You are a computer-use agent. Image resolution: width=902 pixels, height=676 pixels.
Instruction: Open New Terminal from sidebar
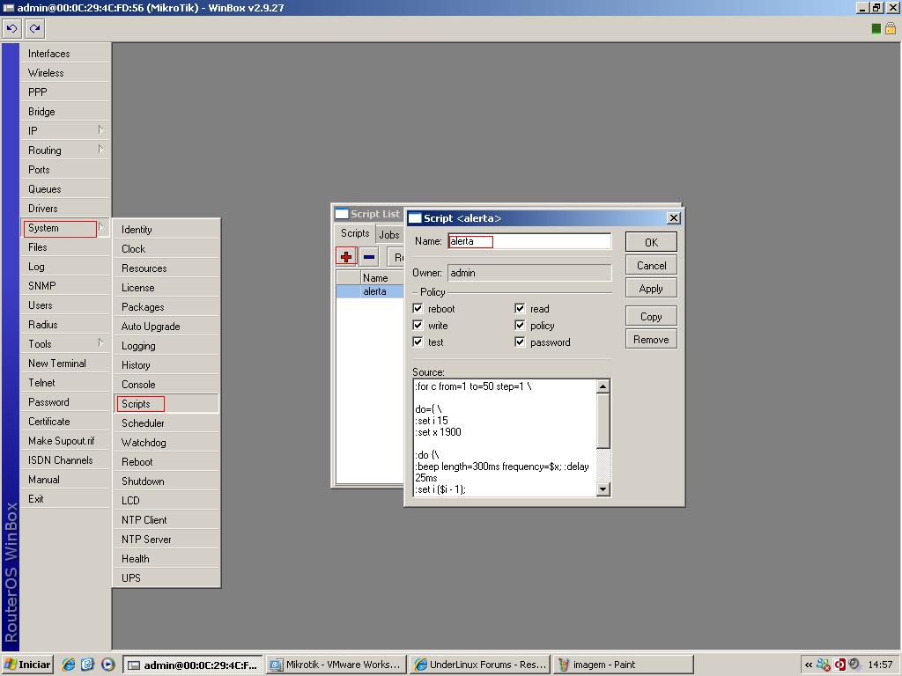tap(65, 364)
